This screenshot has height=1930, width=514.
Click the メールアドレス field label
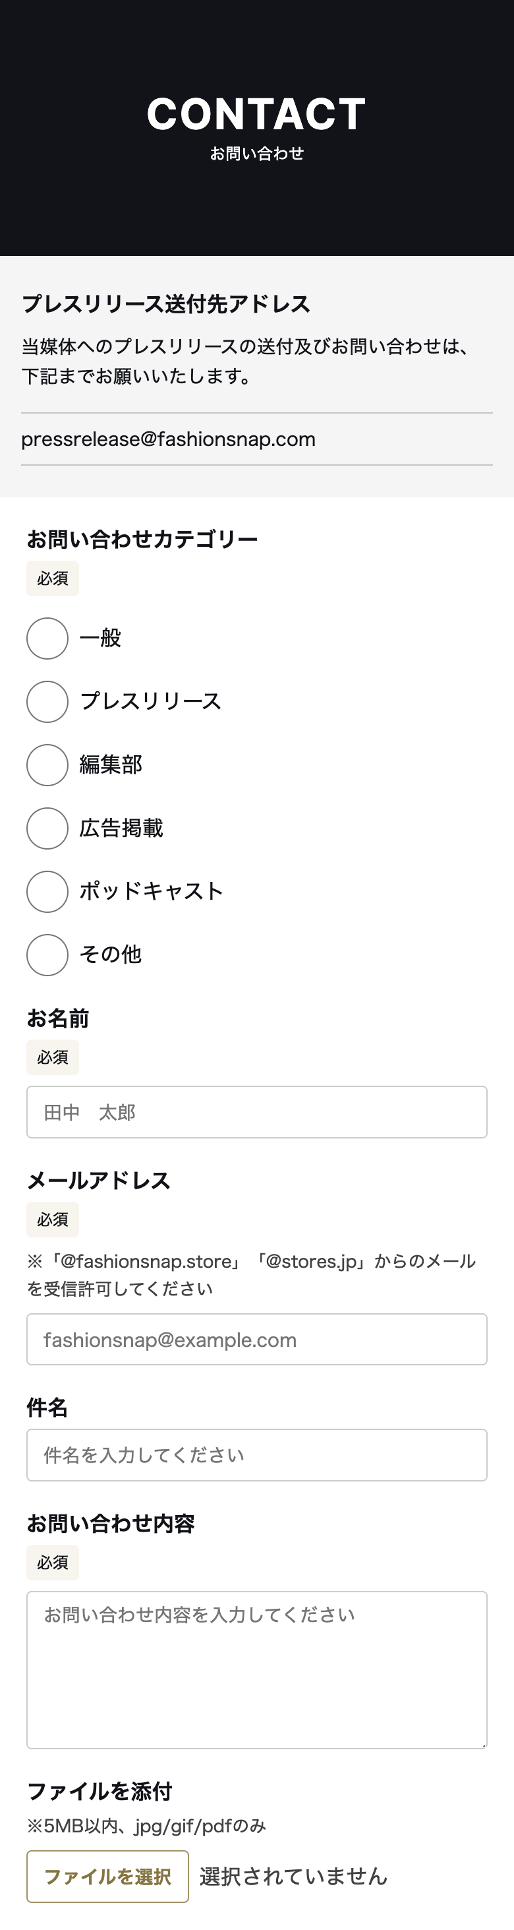tap(99, 1181)
